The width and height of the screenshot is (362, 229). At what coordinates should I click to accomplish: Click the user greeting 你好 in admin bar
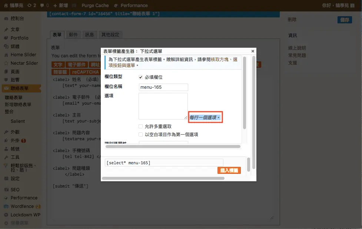coord(338,5)
